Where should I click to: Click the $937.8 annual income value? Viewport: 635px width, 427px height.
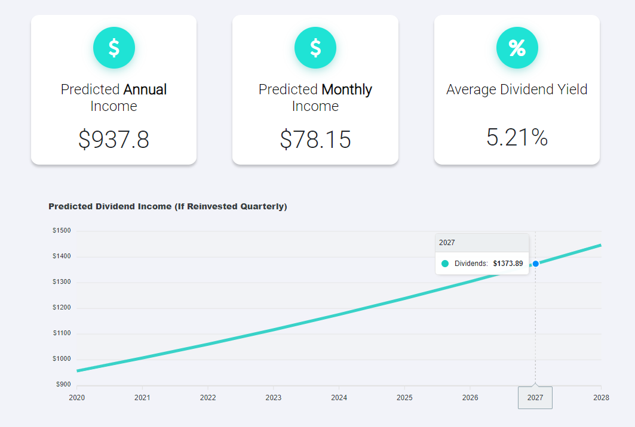[113, 140]
